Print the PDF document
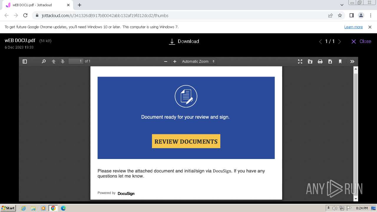Screen dimensions: 377x212 point(320,62)
